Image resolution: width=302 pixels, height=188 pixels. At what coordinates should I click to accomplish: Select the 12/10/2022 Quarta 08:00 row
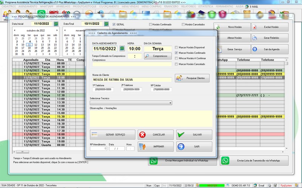click(x=49, y=145)
